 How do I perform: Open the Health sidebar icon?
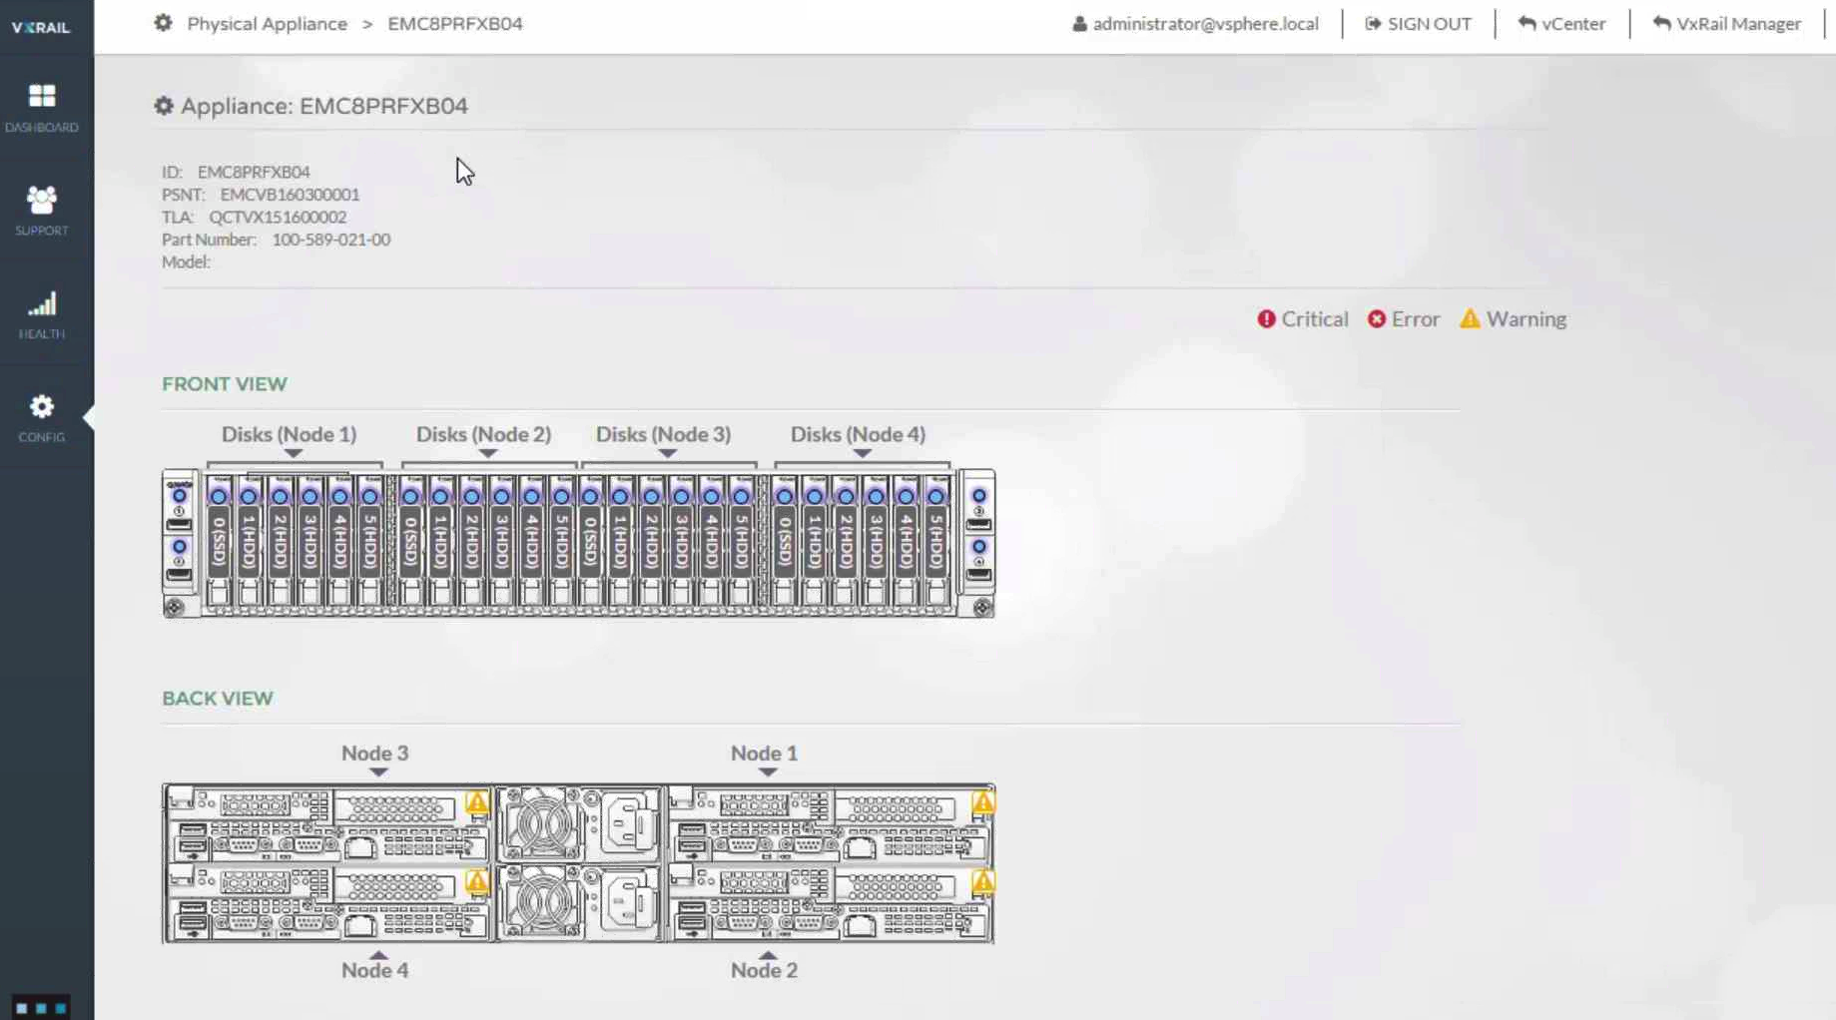[x=41, y=314]
